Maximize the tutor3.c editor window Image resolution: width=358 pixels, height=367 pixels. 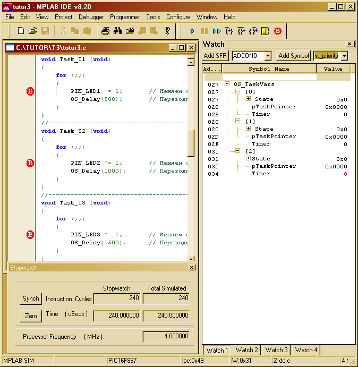(x=181, y=47)
